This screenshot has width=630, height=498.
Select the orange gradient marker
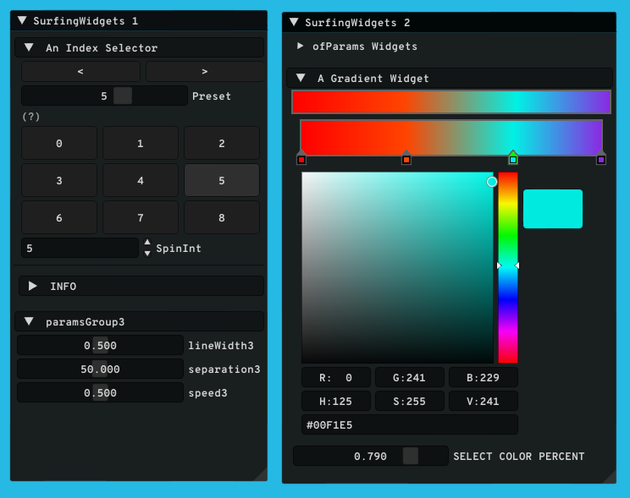coord(406,159)
